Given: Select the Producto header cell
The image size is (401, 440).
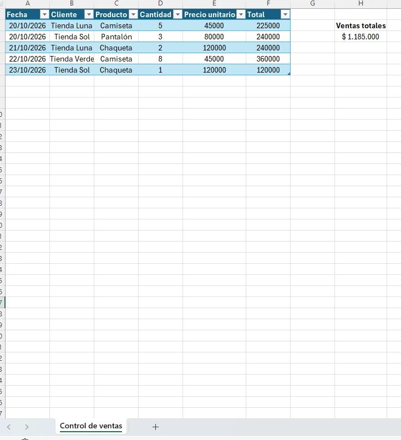Looking at the screenshot, I should [x=116, y=14].
